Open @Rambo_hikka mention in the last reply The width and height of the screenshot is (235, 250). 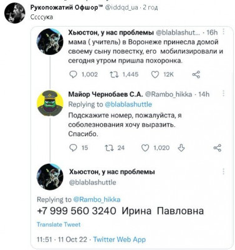pyautogui.click(x=97, y=199)
